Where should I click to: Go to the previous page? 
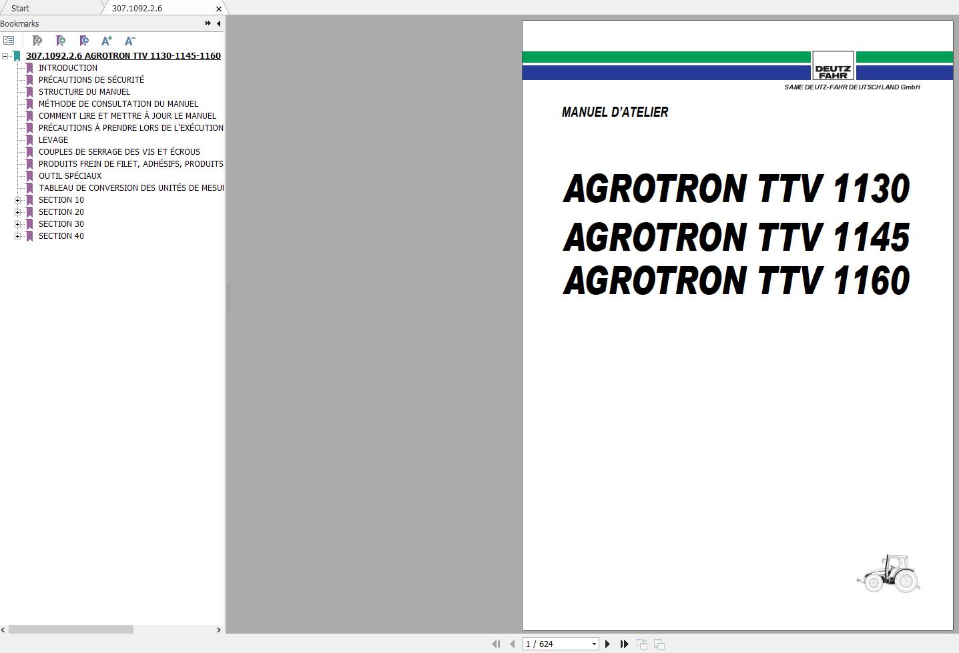click(x=512, y=644)
